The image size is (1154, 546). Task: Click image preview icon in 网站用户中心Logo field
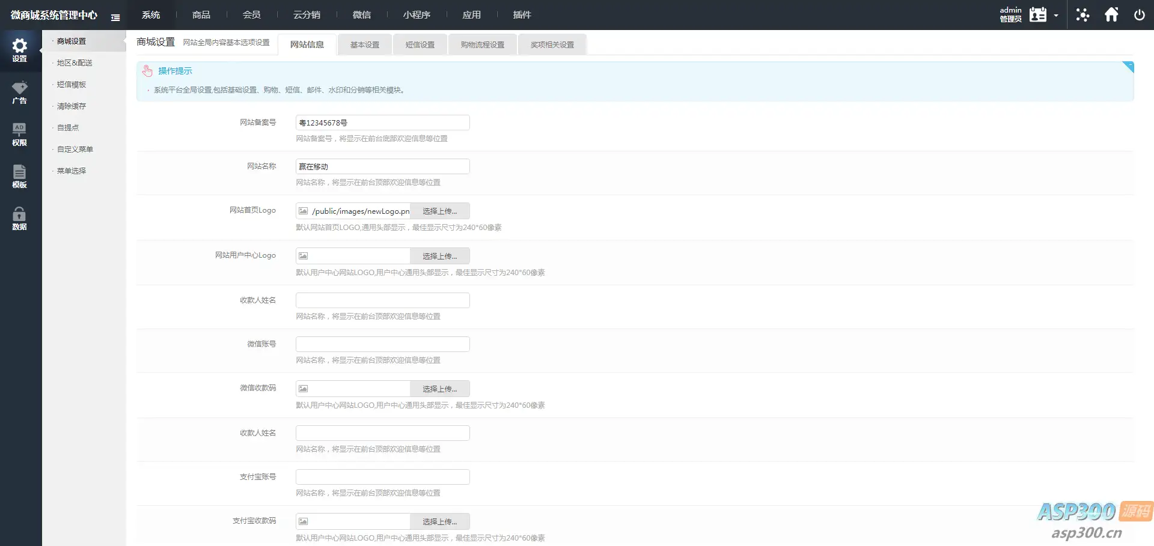pos(304,256)
